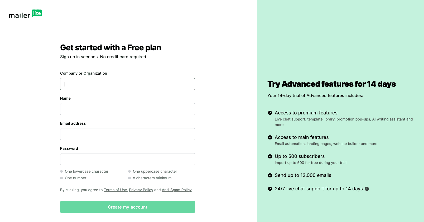Click the One number indicator dot

coord(61,178)
